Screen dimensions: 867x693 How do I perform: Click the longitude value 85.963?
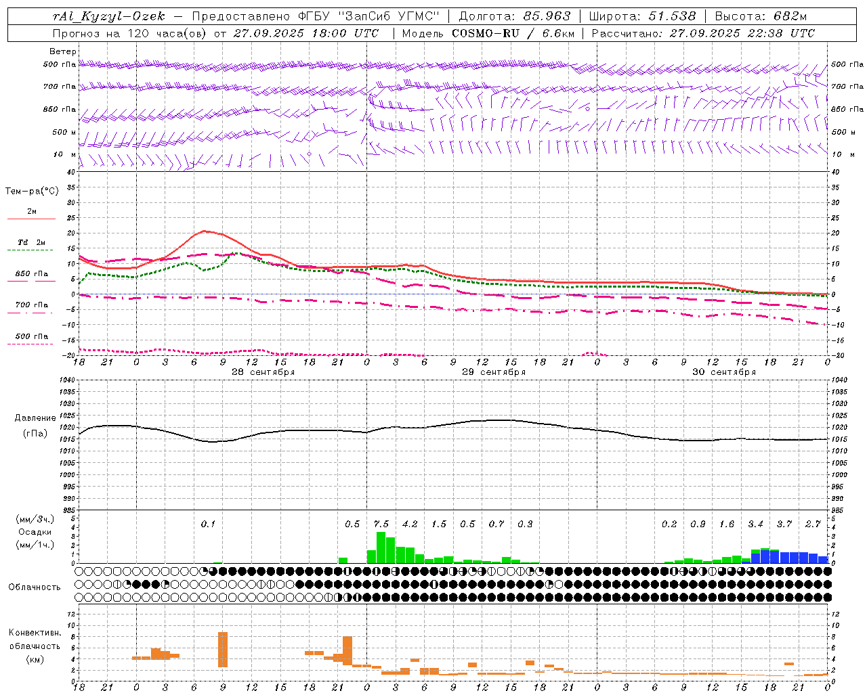click(548, 16)
